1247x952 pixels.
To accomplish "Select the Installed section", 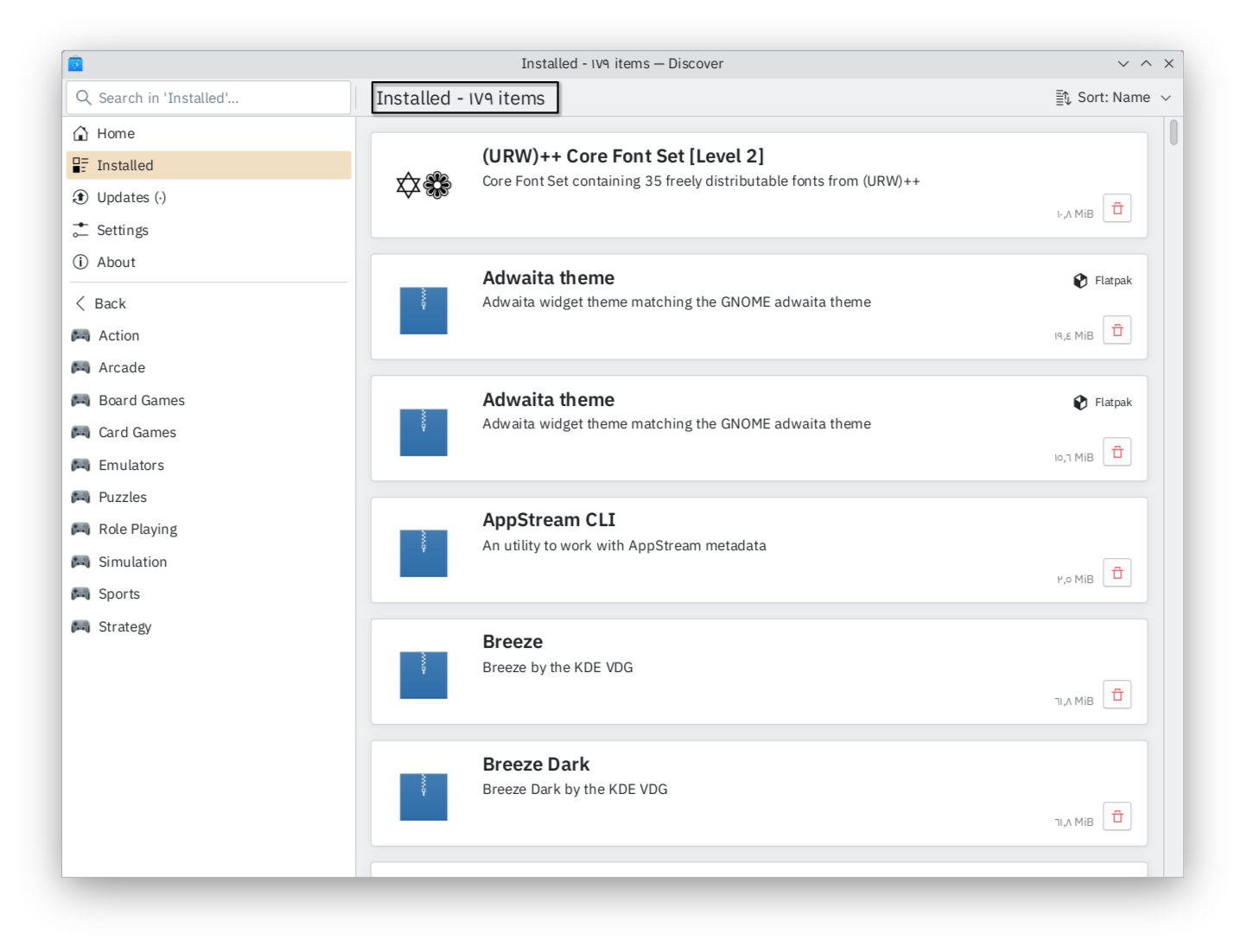I will tap(208, 165).
